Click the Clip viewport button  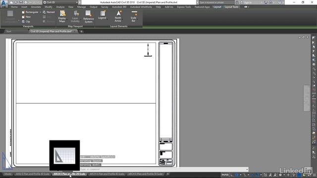click(x=26, y=22)
